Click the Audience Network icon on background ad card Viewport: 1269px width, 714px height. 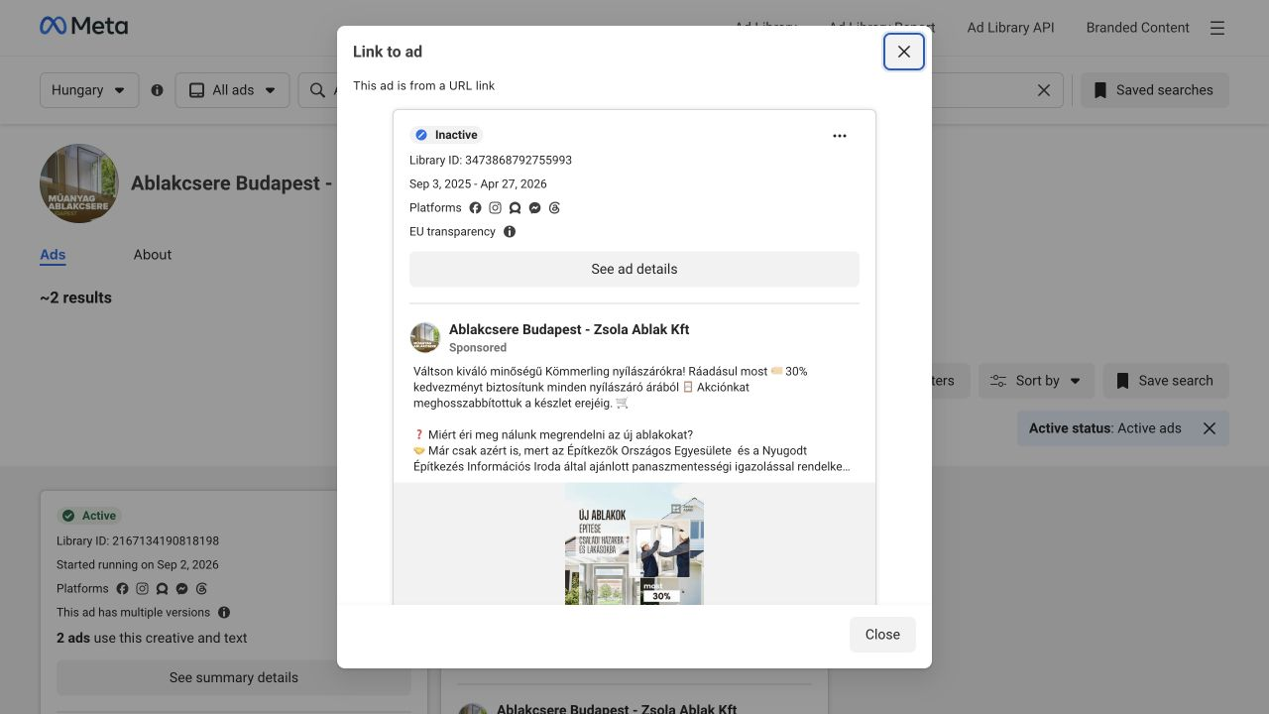click(162, 589)
